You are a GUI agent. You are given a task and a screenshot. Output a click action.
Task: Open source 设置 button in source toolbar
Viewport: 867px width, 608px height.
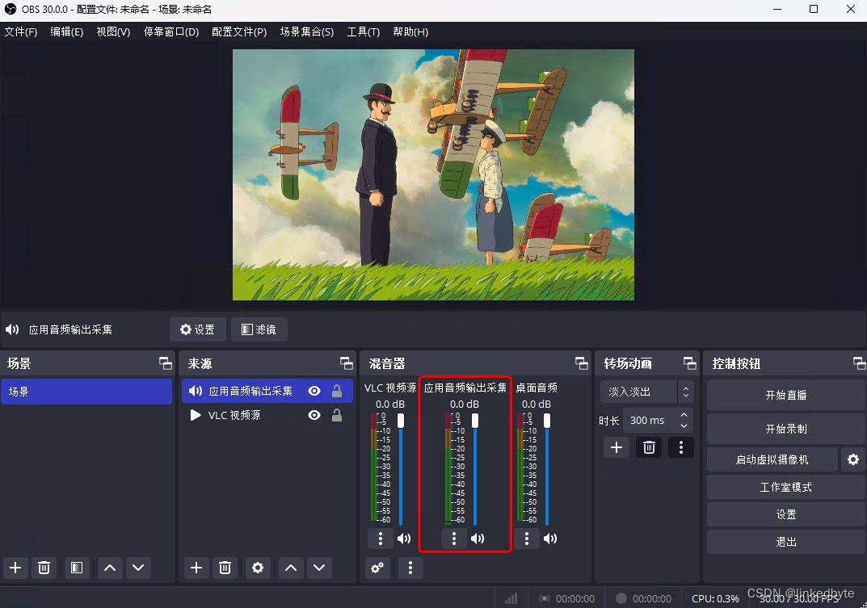click(197, 329)
